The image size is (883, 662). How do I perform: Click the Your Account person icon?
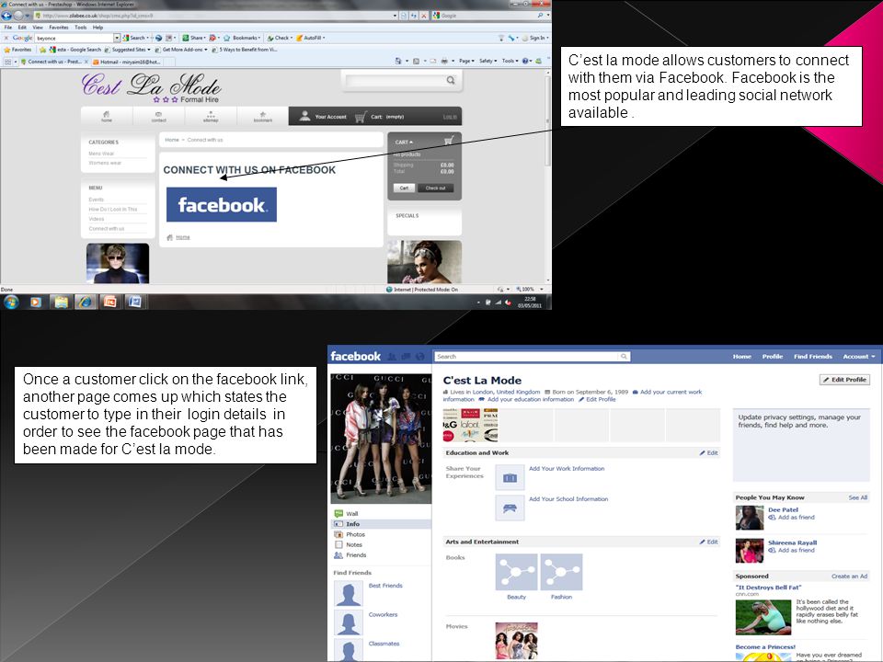point(304,116)
